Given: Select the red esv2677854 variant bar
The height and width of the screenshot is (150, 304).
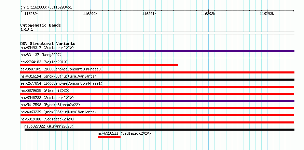Looking at the screenshot, I should click(157, 87).
